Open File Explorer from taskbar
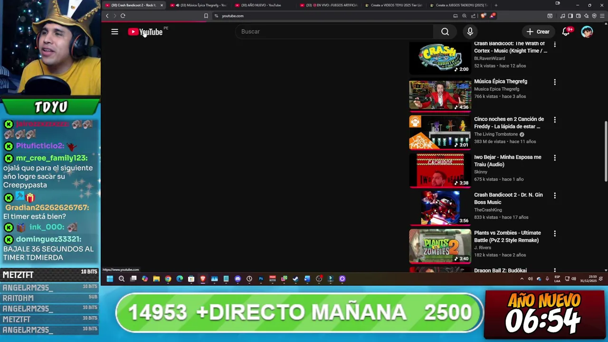608x342 pixels. [156, 279]
